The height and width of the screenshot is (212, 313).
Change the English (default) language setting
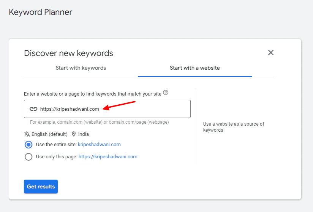[49, 134]
